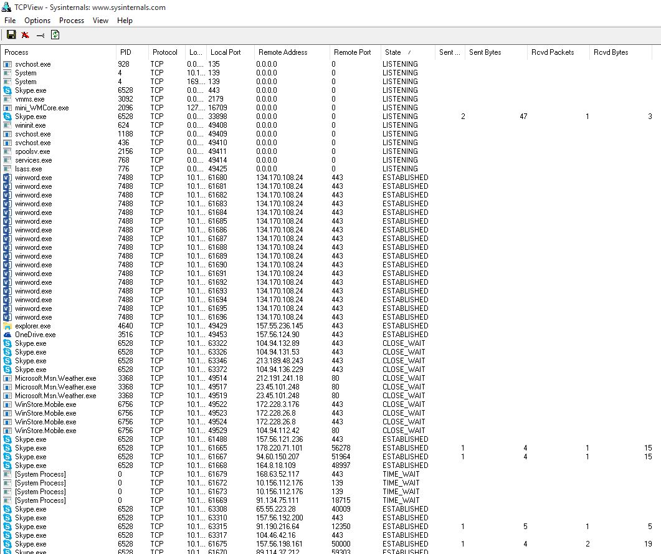Screen dimensions: 661x554
Task: Sort by the Rcvd Bytes column header
Action: [x=621, y=52]
